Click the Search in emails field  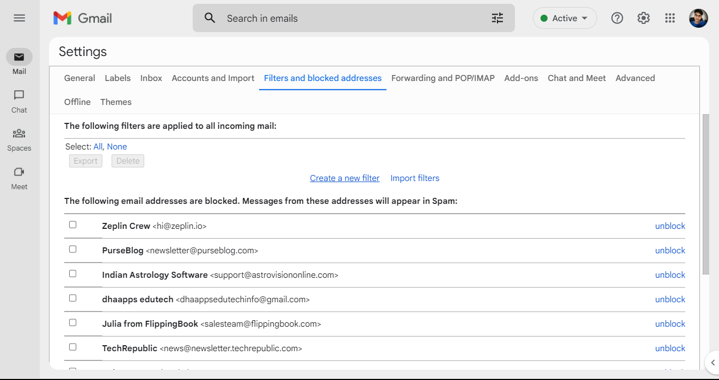[x=354, y=18]
